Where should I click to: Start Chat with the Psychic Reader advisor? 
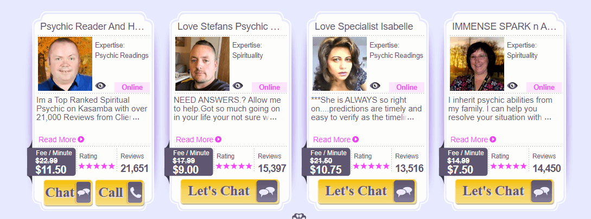[x=68, y=193]
